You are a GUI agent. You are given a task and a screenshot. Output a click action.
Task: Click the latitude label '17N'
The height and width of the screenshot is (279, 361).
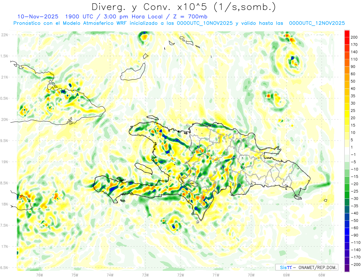(x=5, y=246)
